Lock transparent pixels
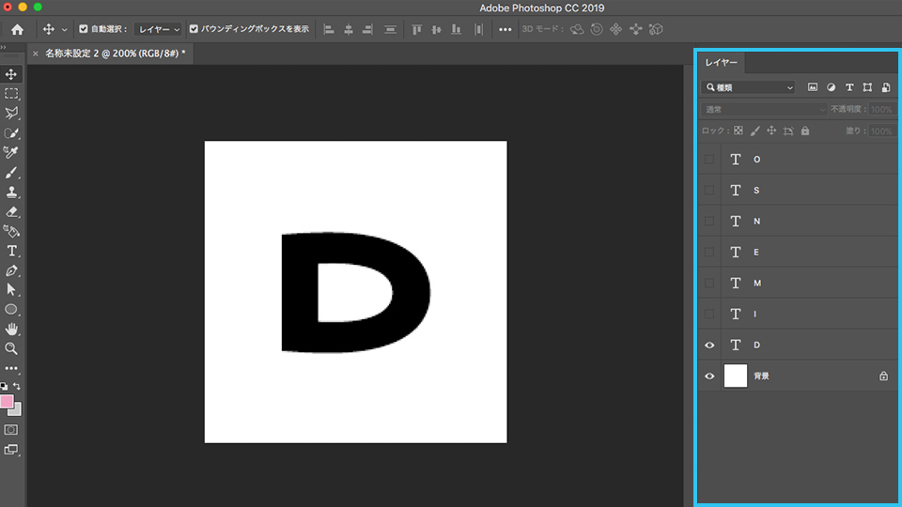Viewport: 902px width, 507px height. [739, 131]
